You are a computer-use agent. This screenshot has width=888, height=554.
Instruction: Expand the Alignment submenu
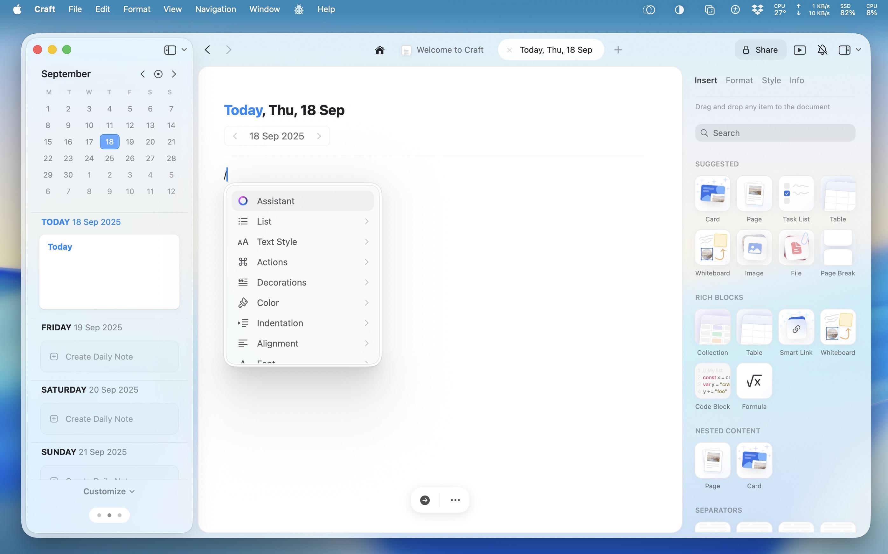(302, 343)
